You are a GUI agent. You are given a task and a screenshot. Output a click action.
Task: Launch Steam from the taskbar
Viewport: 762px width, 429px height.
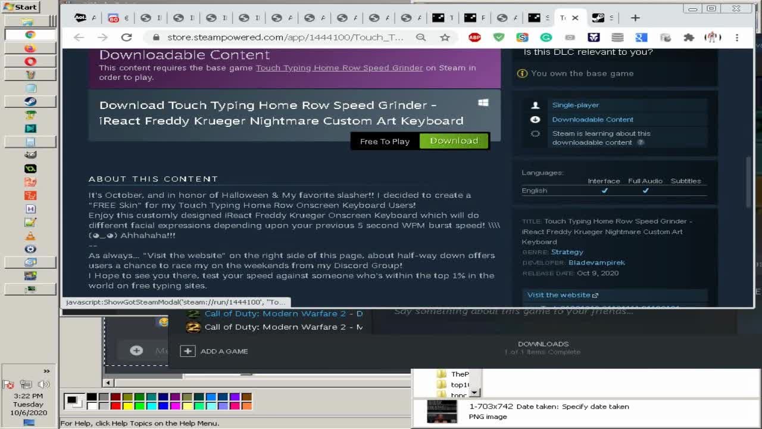[x=30, y=102]
